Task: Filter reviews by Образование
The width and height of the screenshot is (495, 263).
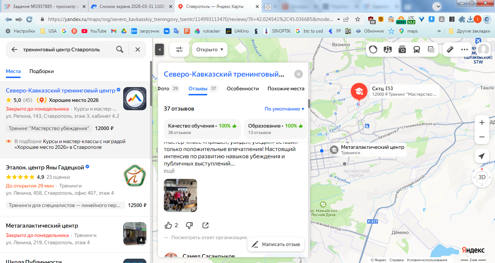Action: 275,129
